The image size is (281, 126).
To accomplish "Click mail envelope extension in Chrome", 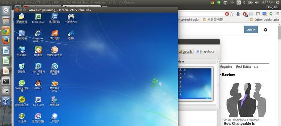I will [x=251, y=14].
